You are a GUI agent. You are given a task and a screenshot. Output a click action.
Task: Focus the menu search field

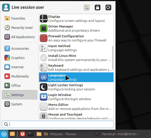coord(58,124)
